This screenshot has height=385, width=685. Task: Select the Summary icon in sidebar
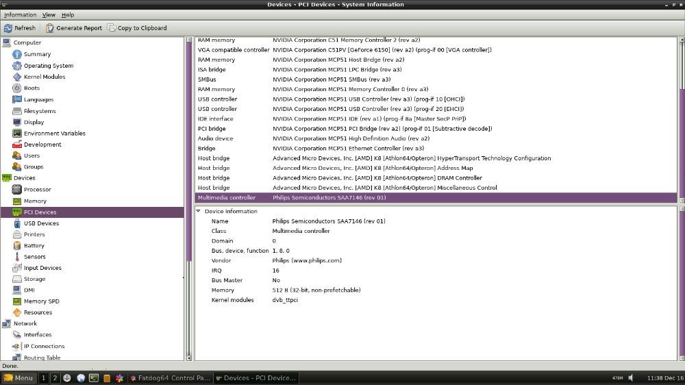[17, 54]
